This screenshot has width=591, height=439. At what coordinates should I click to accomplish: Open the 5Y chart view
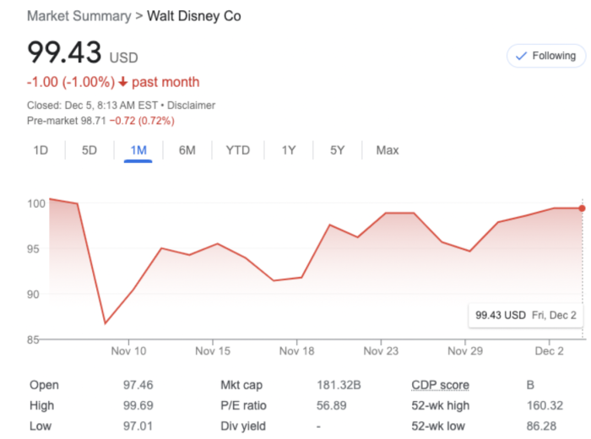tap(338, 150)
